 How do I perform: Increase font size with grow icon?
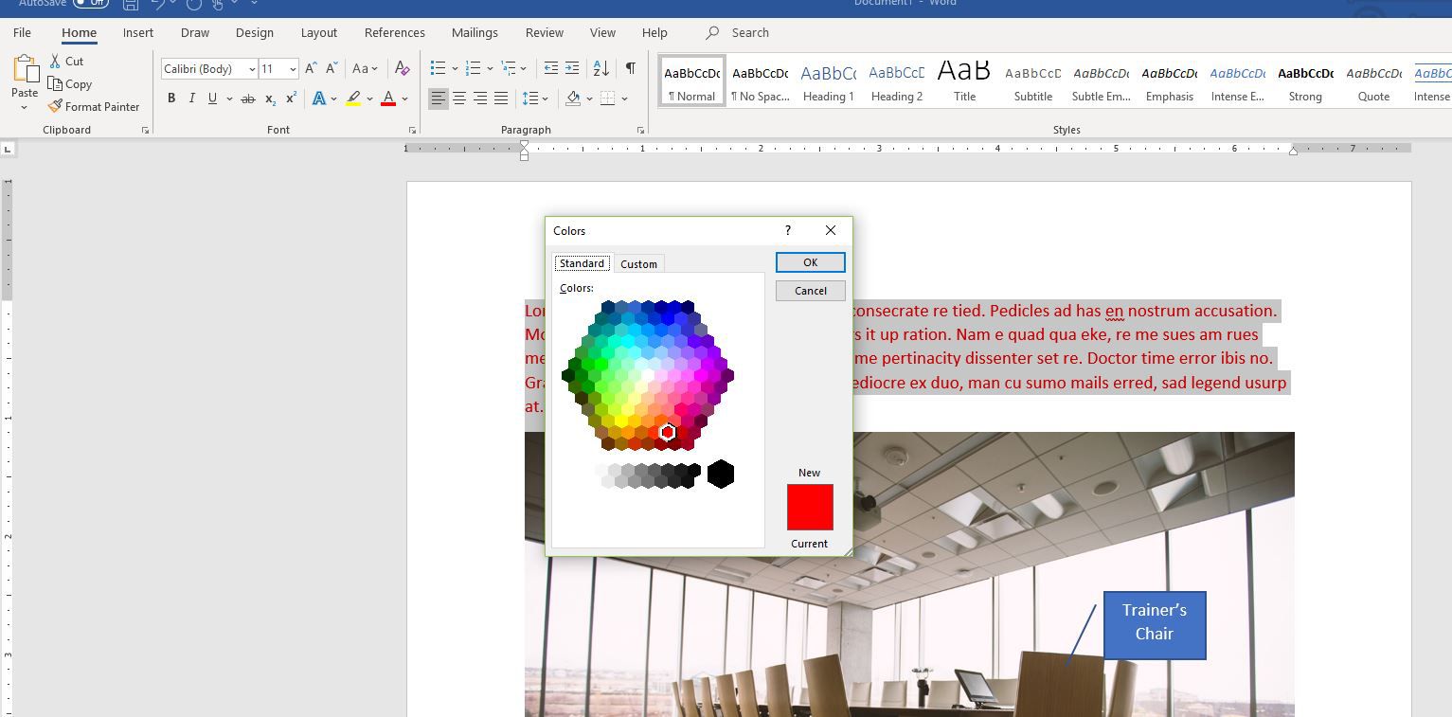click(311, 68)
